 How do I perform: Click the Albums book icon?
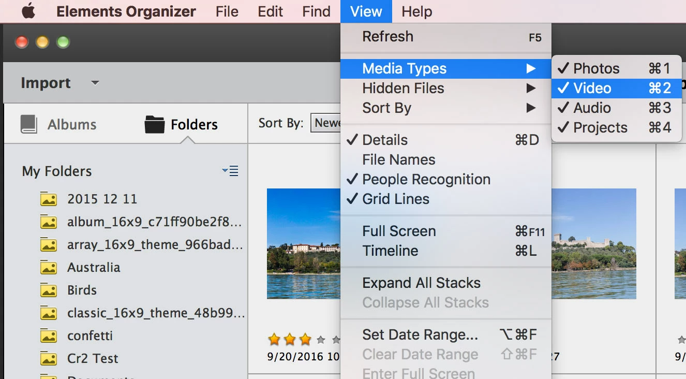(x=29, y=124)
